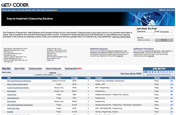The image size is (176, 115).
Task: Click more info under Software Providers
Action: coord(151,56)
